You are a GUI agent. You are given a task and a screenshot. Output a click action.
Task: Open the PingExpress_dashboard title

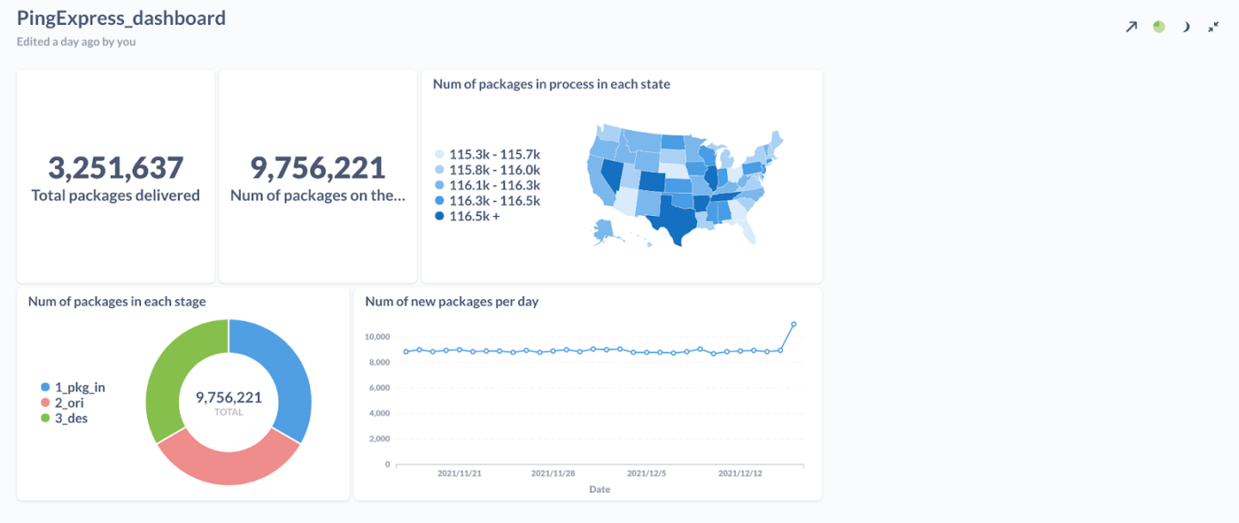[x=120, y=17]
